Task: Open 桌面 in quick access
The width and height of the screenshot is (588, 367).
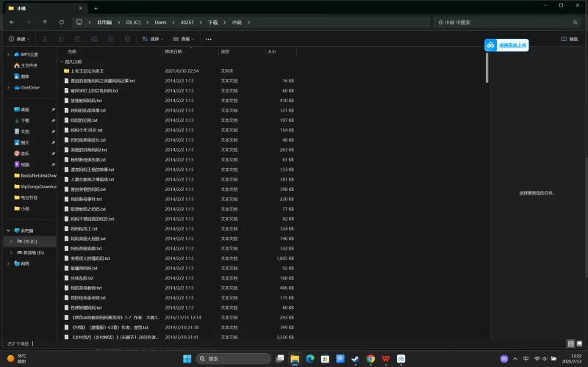Action: (22, 109)
